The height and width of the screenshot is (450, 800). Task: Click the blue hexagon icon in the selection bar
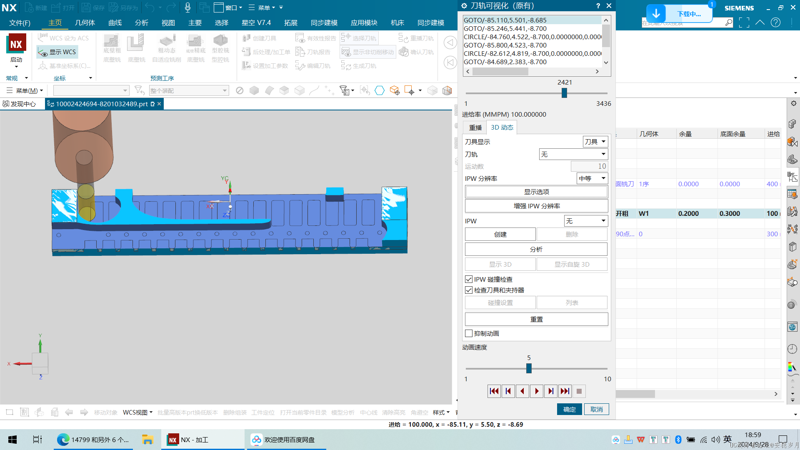click(x=380, y=90)
